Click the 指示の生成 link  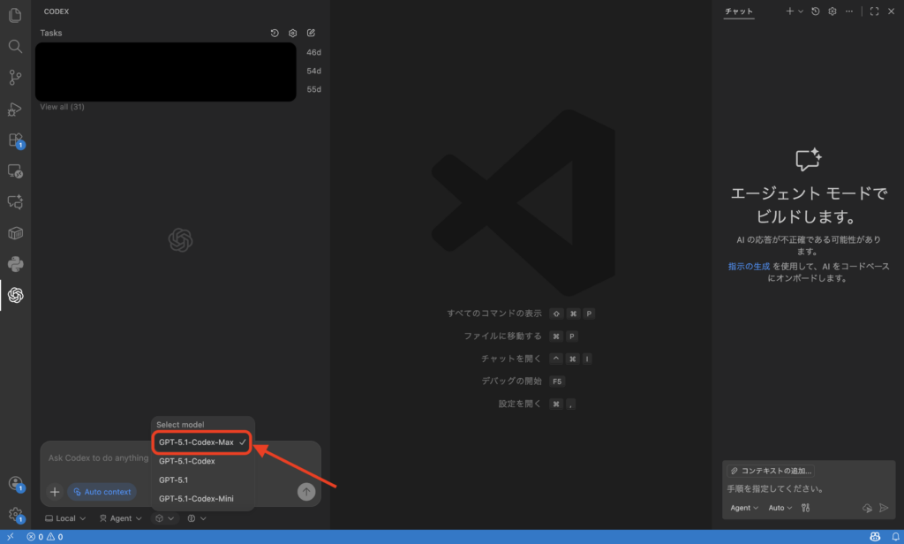coord(749,266)
